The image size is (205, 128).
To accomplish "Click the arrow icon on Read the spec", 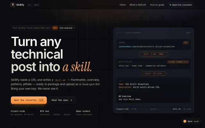I will [71, 100].
